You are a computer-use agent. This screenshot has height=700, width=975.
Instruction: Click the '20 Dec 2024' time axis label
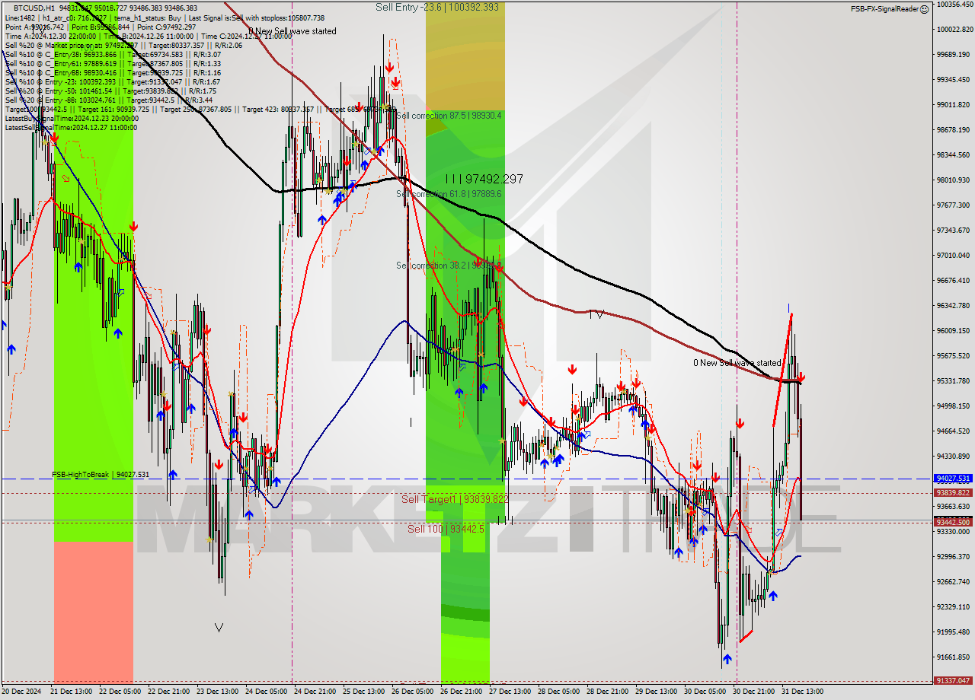(x=23, y=692)
